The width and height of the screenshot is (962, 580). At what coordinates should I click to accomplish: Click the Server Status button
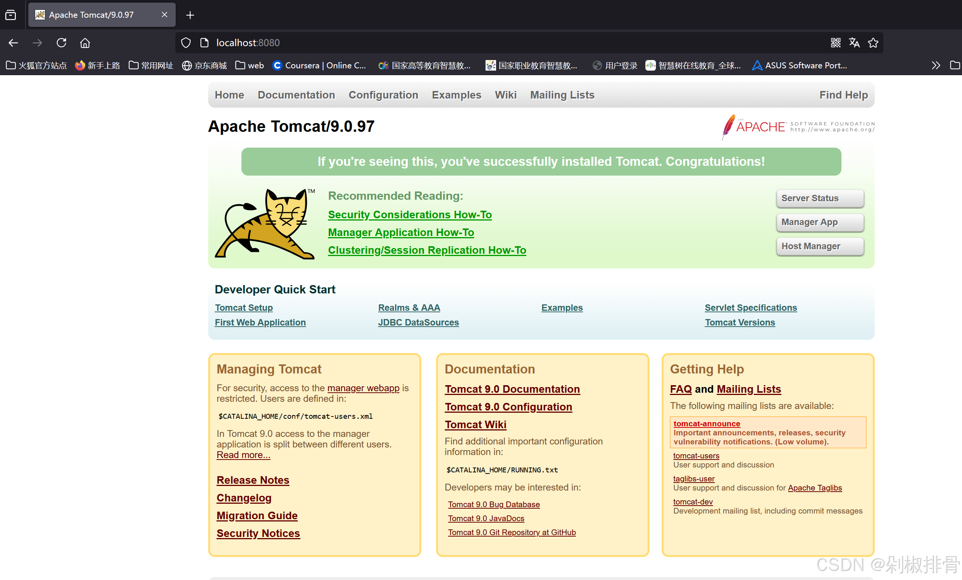coord(820,198)
